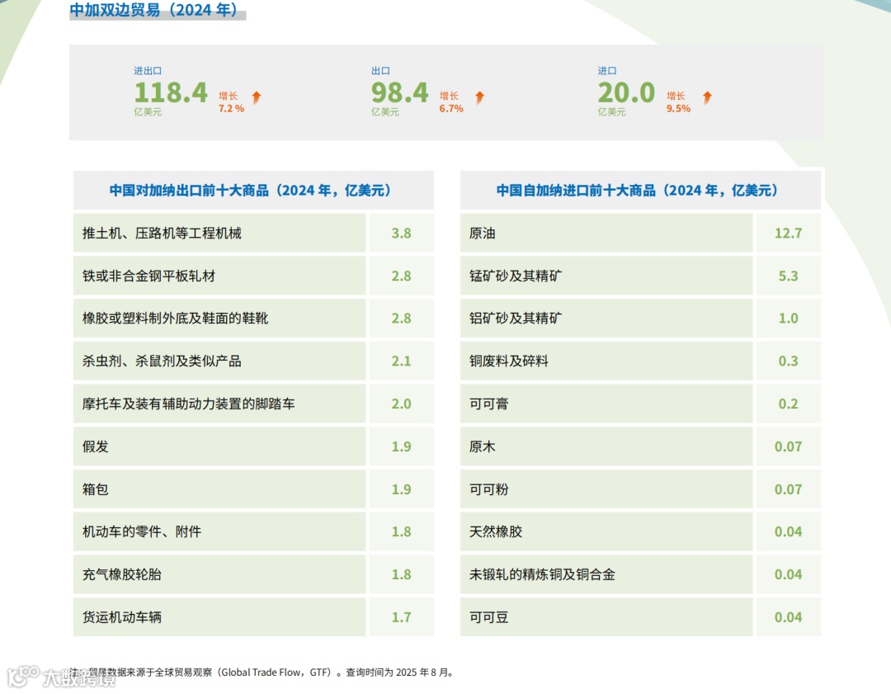Click the 2.8 value for 铁或非合金钢平板轧材

[x=401, y=276]
